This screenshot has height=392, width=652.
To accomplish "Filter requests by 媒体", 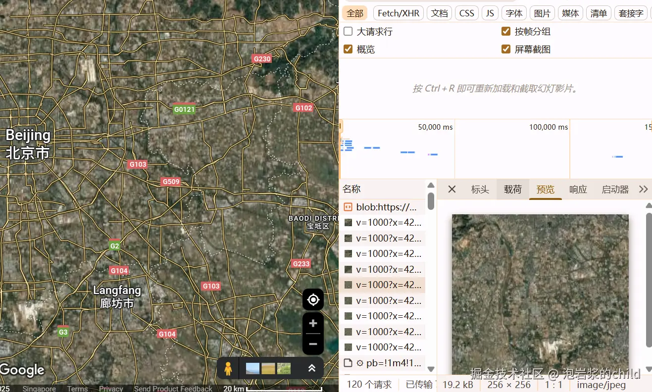I will click(x=570, y=13).
